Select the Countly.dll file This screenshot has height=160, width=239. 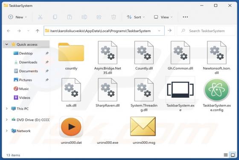coord(144,53)
